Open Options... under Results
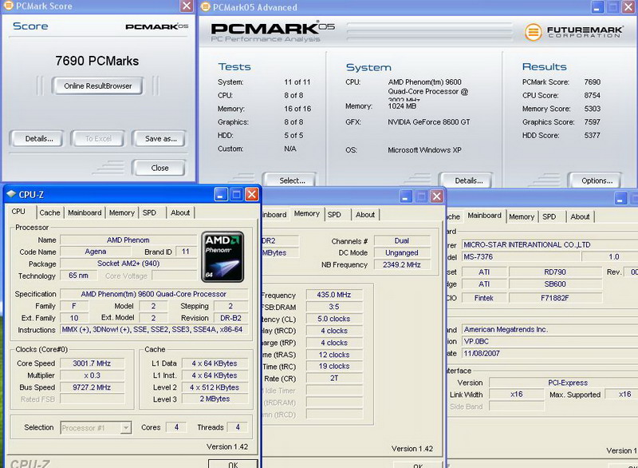This screenshot has width=638, height=468. pyautogui.click(x=597, y=180)
